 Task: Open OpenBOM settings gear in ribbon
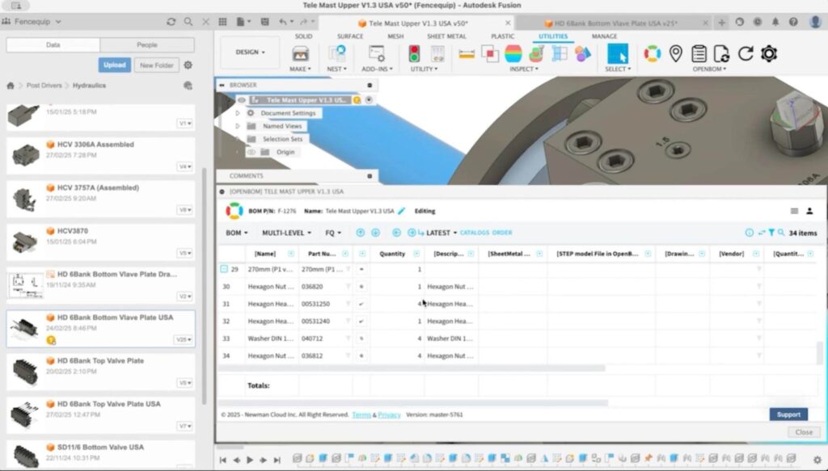tap(769, 53)
